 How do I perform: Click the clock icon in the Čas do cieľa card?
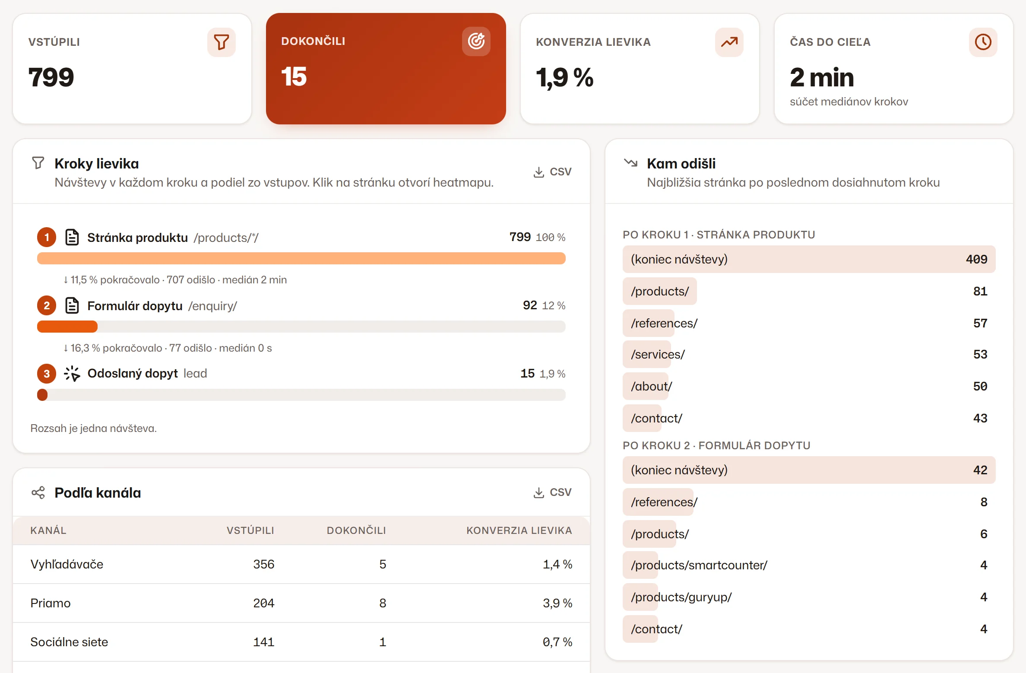[x=983, y=42]
